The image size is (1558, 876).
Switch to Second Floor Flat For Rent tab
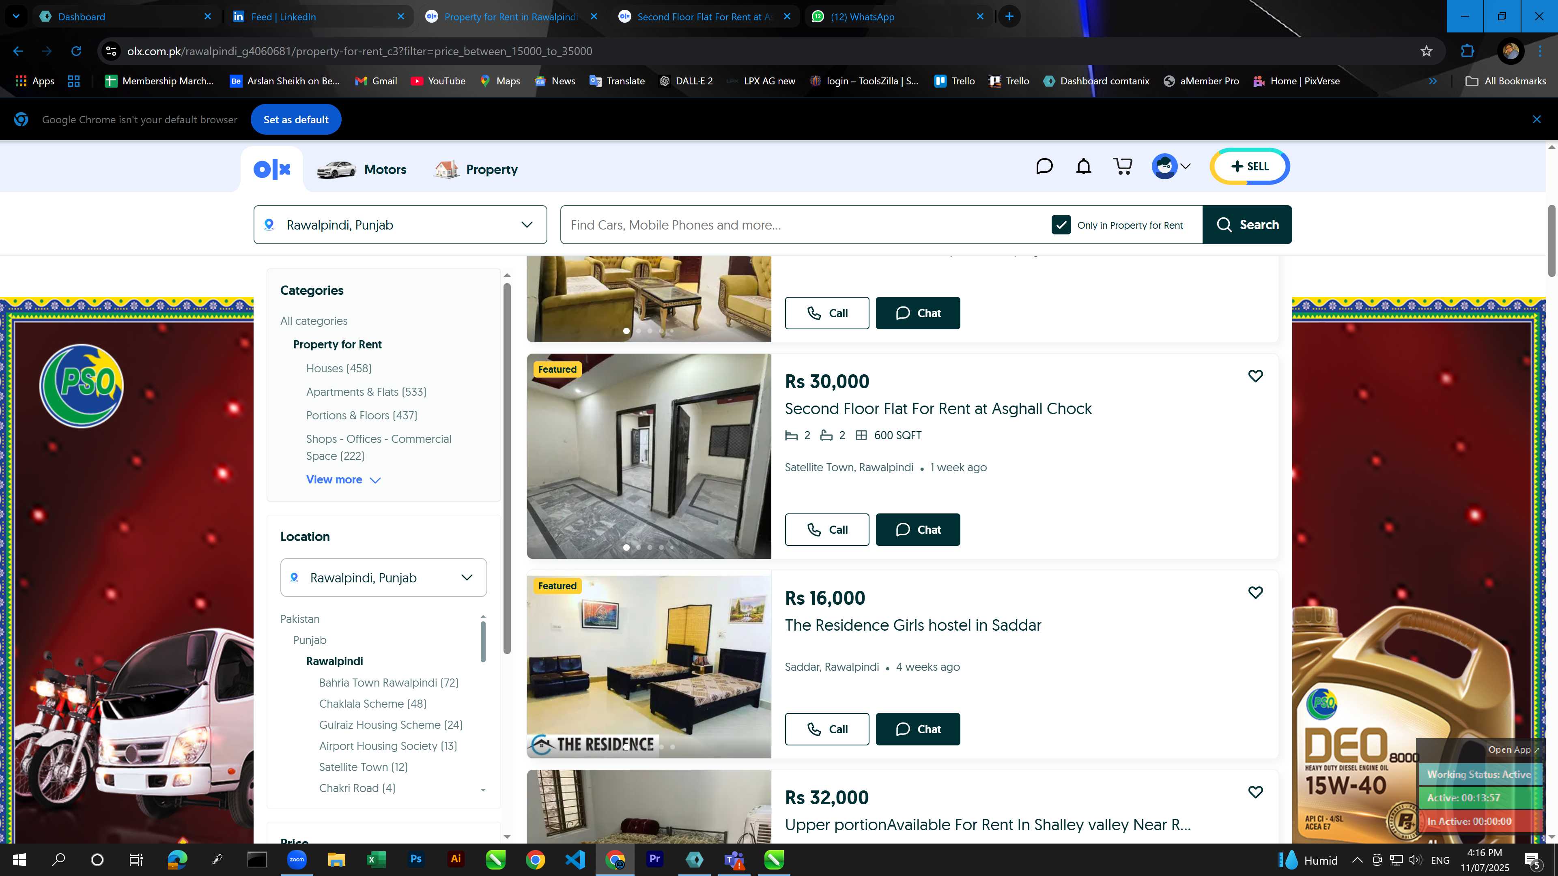[704, 16]
